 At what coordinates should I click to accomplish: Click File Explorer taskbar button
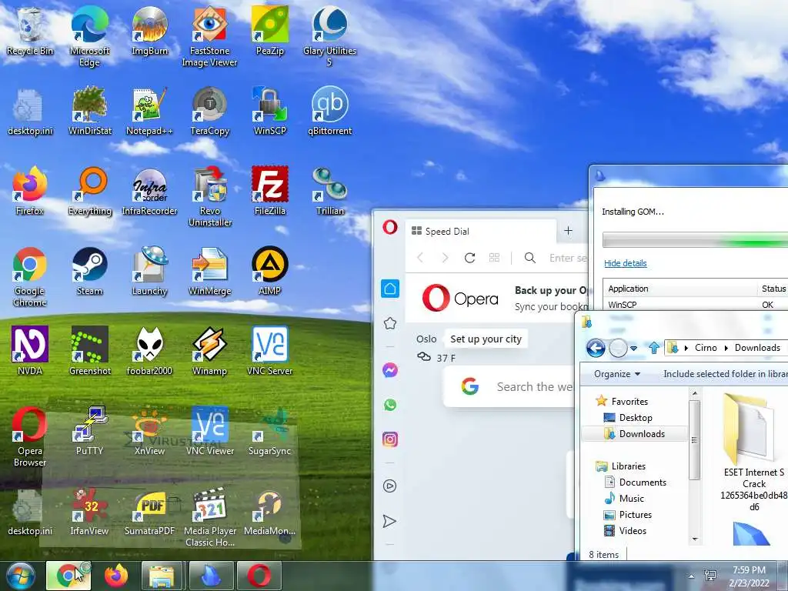pos(162,576)
